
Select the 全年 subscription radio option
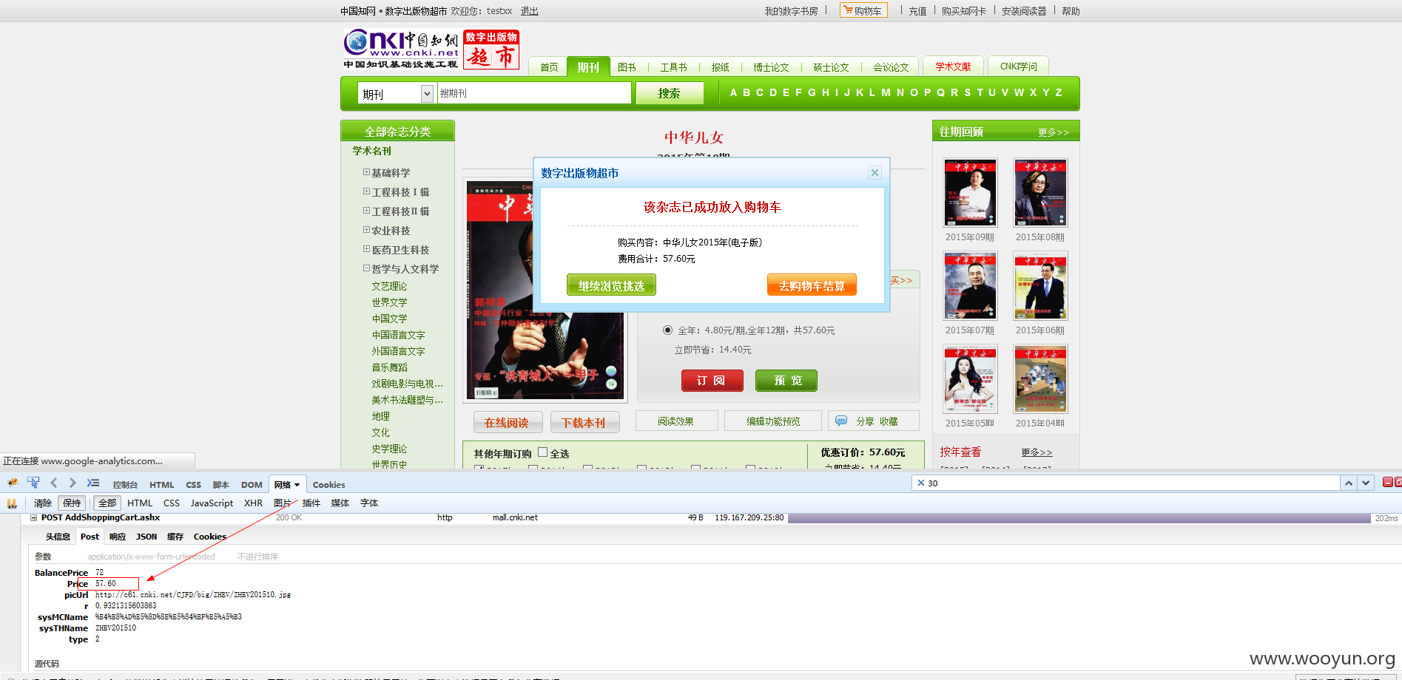point(667,330)
